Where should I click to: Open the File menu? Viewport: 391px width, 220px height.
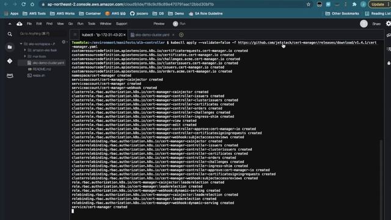29,24
